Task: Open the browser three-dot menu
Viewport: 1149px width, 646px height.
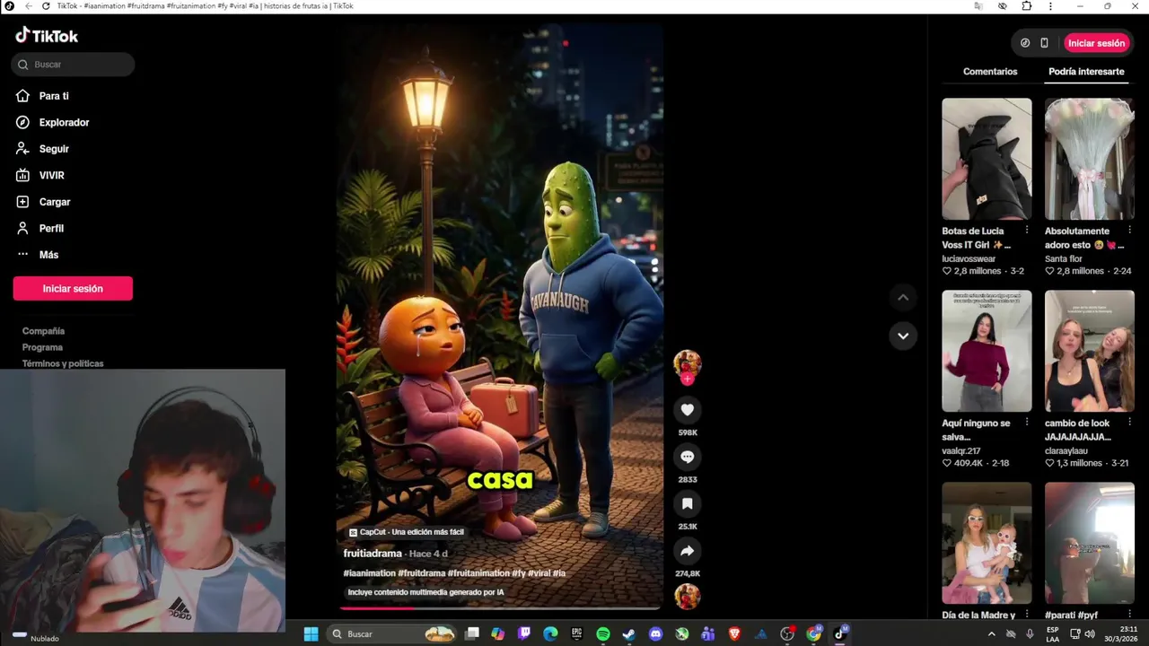Action: tap(1050, 5)
